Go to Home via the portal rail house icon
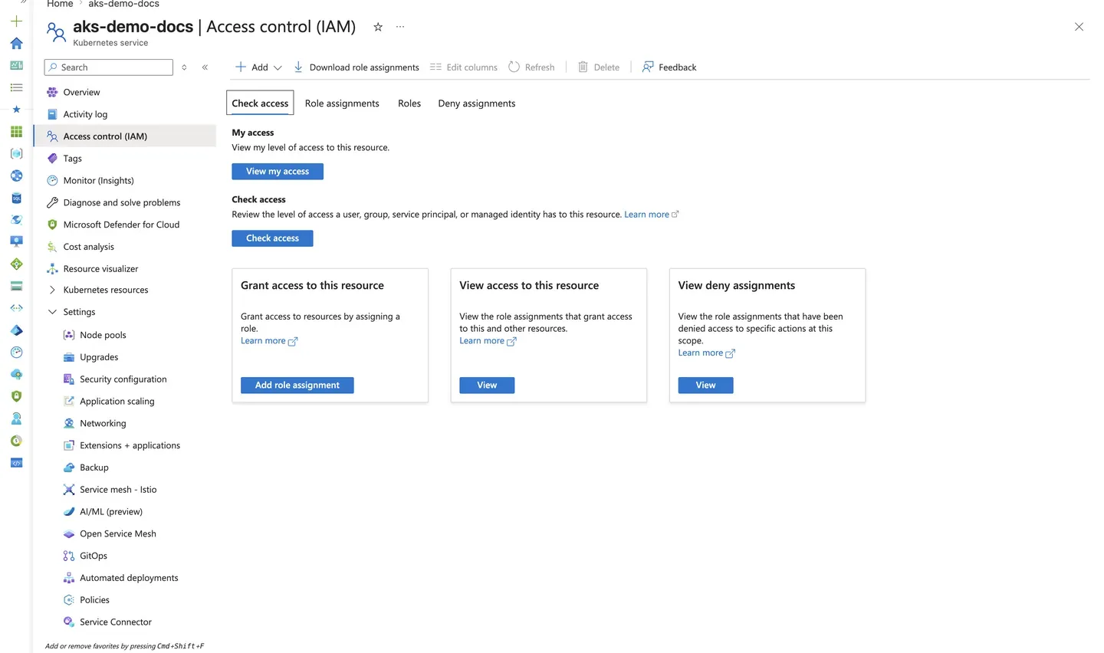This screenshot has height=653, width=1104. (x=16, y=43)
